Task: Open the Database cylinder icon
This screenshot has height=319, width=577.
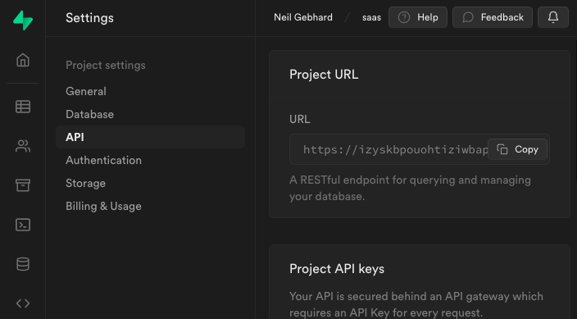Action: pyautogui.click(x=23, y=264)
